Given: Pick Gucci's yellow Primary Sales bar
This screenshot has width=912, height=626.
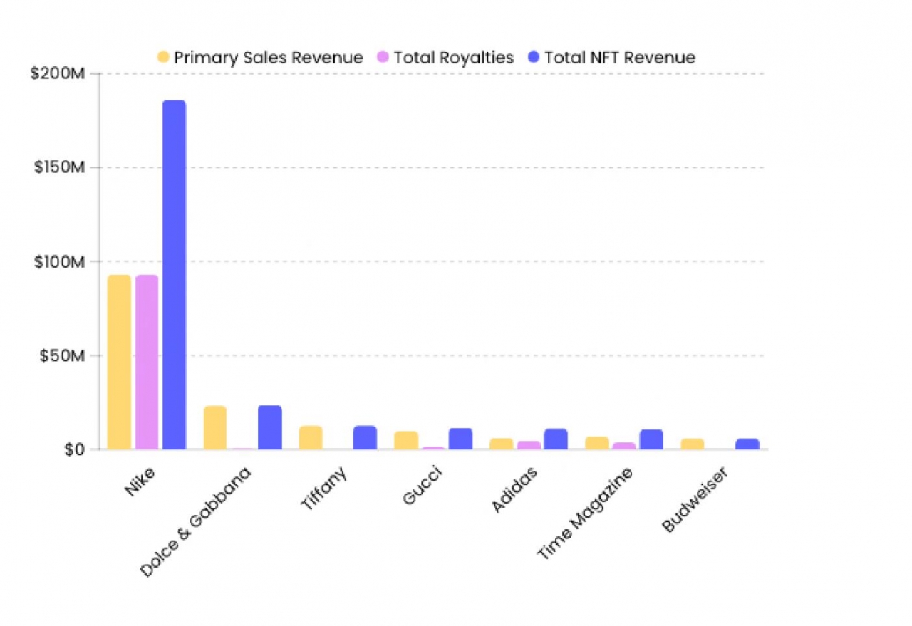Looking at the screenshot, I should point(406,440).
